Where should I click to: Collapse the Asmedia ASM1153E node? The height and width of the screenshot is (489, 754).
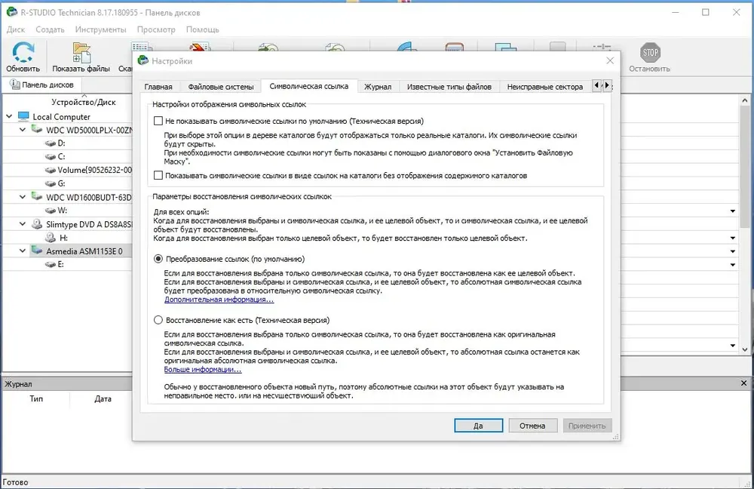(x=23, y=251)
